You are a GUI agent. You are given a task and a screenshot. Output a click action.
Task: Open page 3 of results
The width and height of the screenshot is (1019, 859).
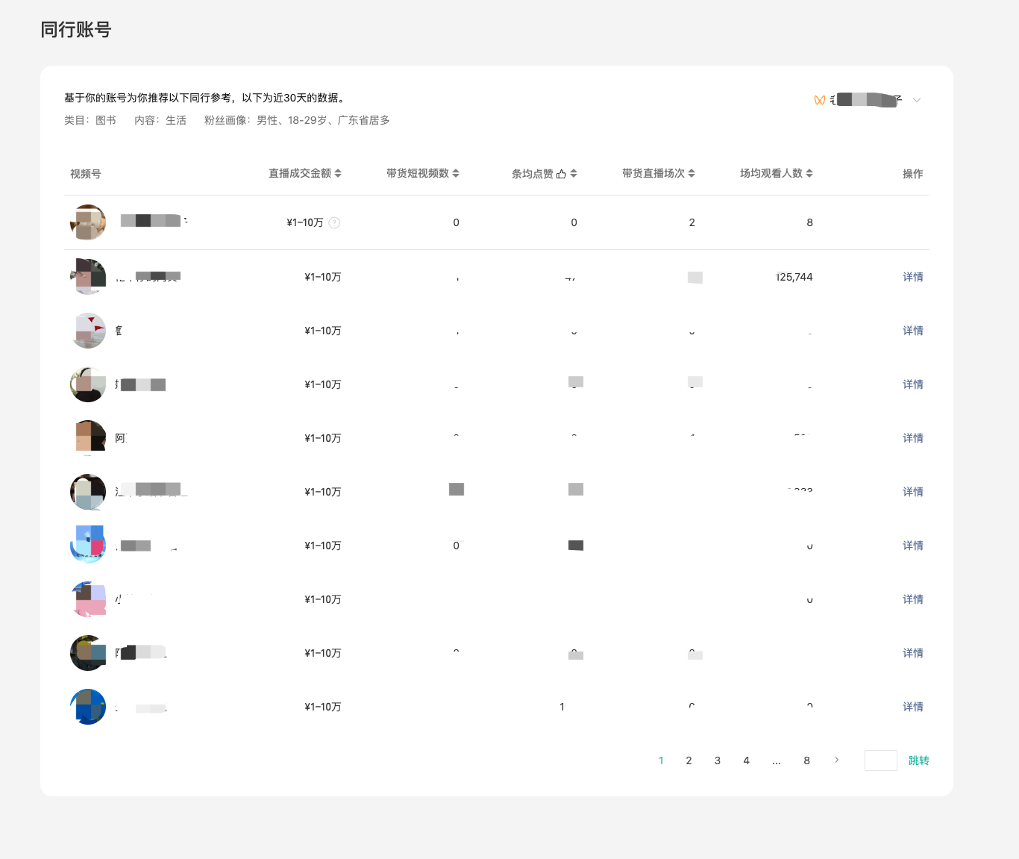pyautogui.click(x=718, y=760)
